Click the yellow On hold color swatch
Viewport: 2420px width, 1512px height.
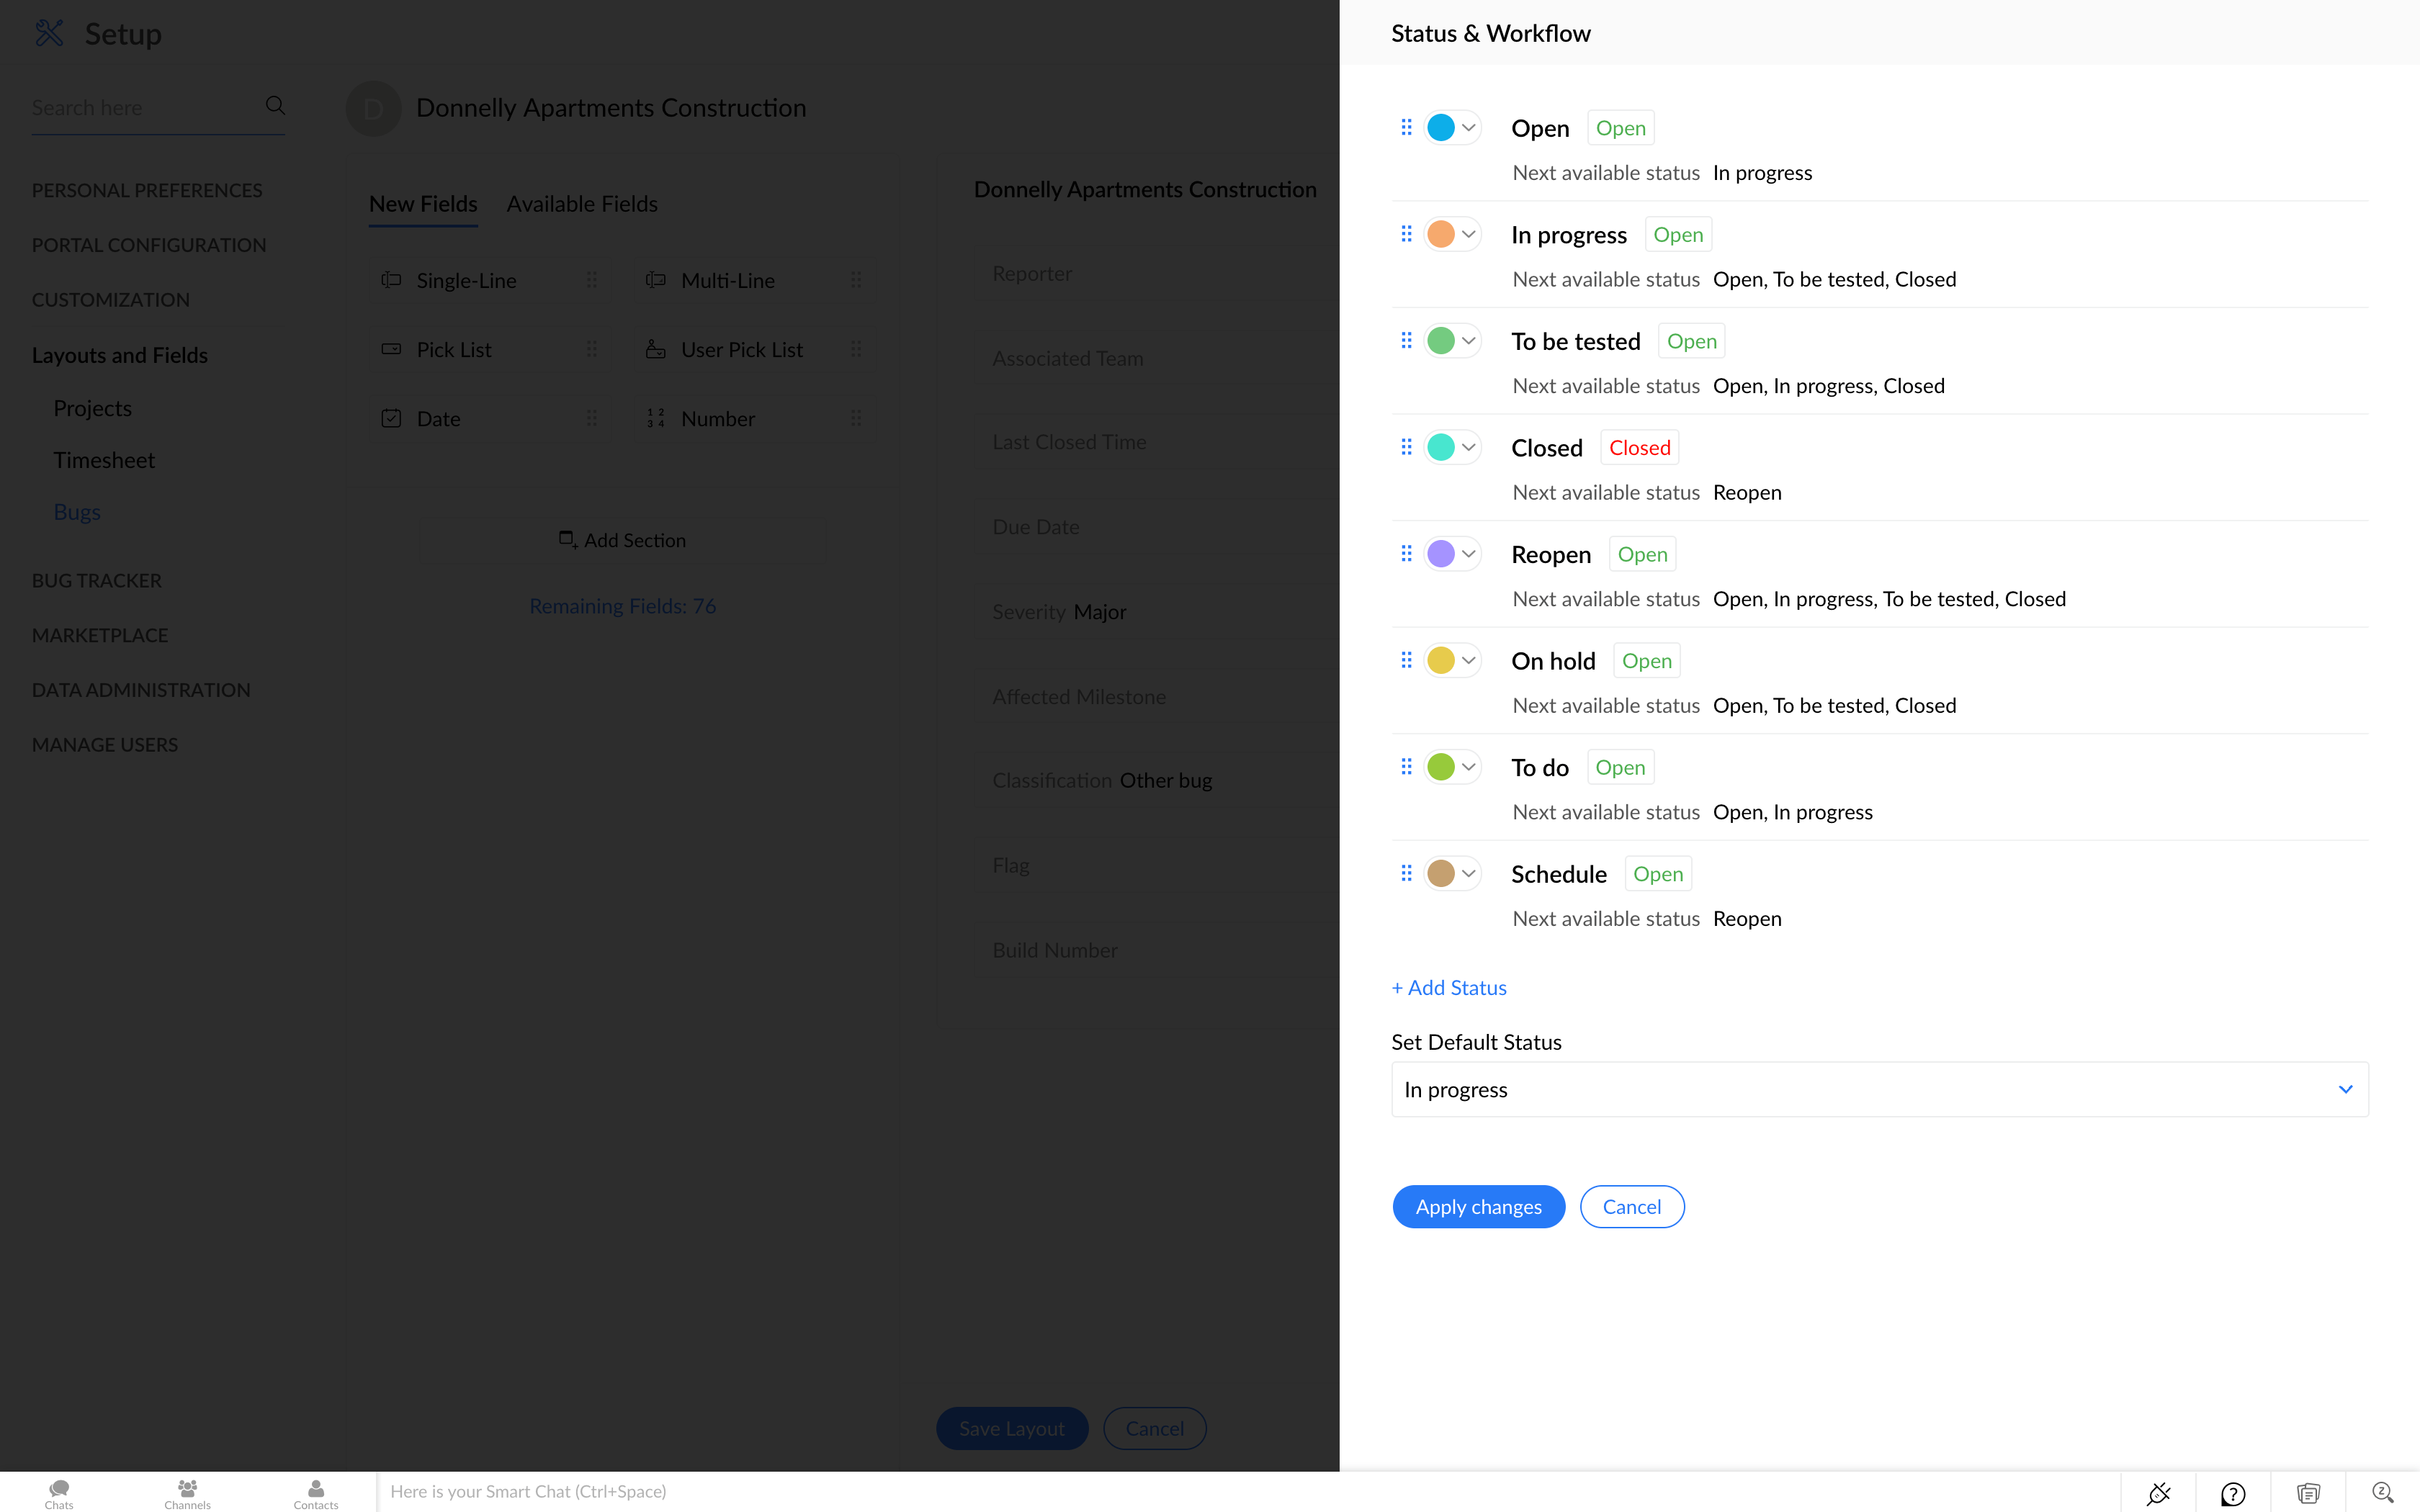(1441, 660)
